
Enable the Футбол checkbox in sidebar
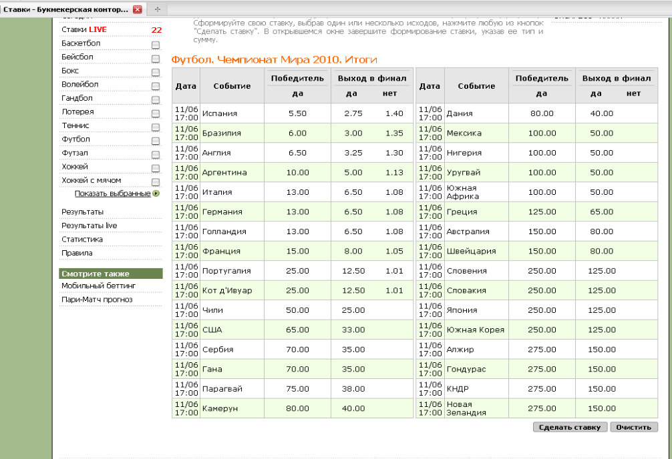[x=156, y=141]
